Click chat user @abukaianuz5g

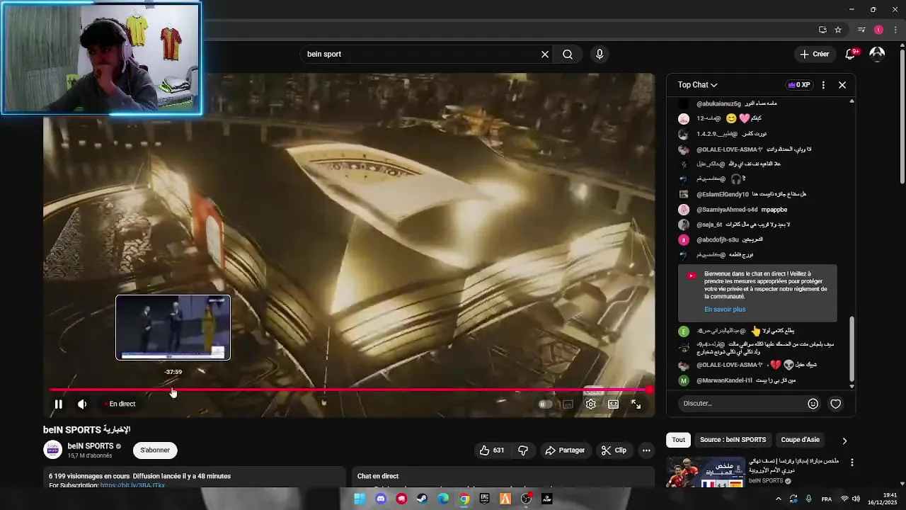[x=718, y=103]
